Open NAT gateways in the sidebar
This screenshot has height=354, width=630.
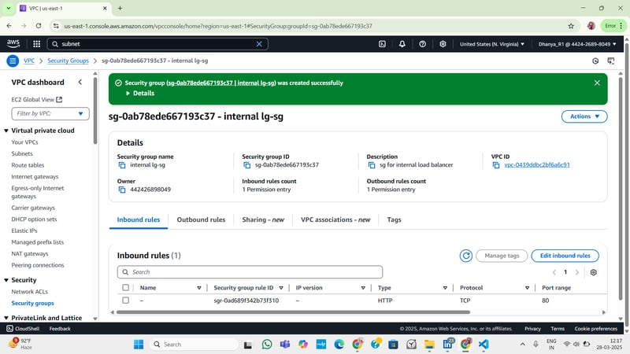pyautogui.click(x=30, y=253)
